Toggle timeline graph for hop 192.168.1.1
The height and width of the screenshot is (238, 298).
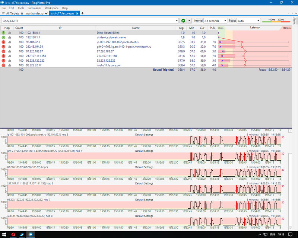[10, 38]
